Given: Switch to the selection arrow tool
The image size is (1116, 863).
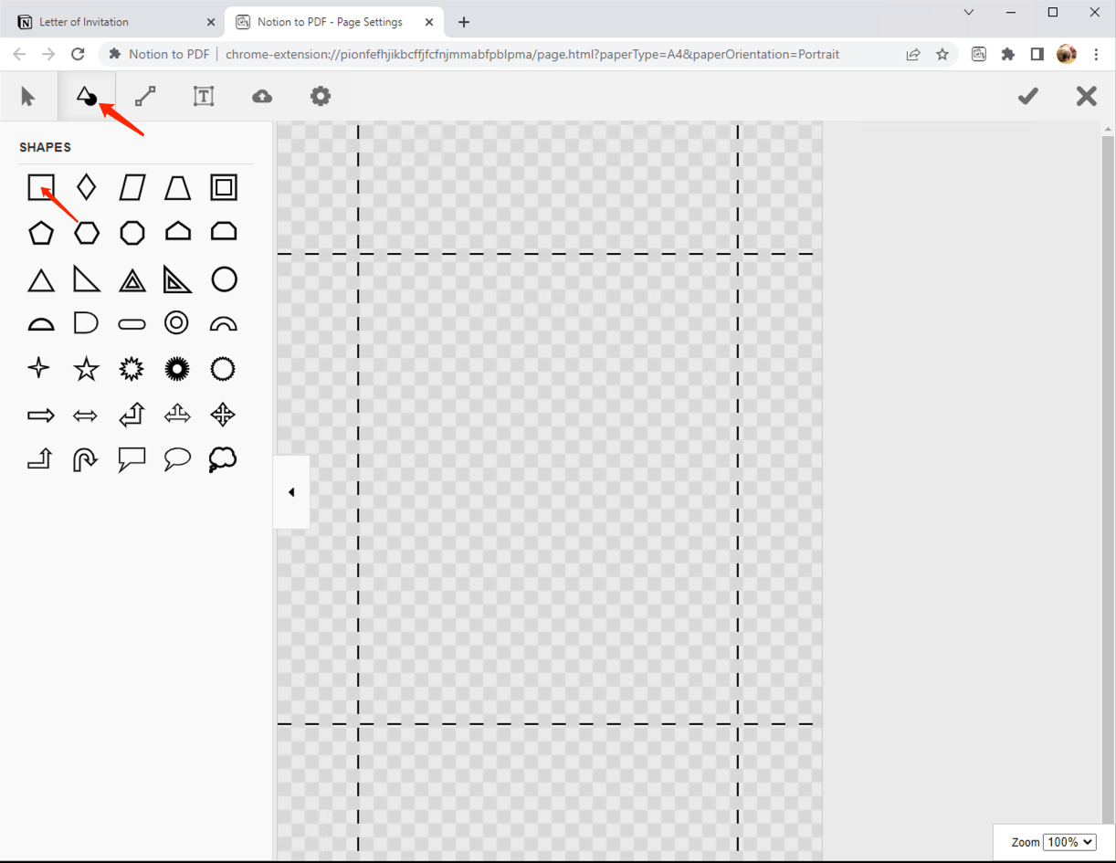Looking at the screenshot, I should (x=28, y=95).
